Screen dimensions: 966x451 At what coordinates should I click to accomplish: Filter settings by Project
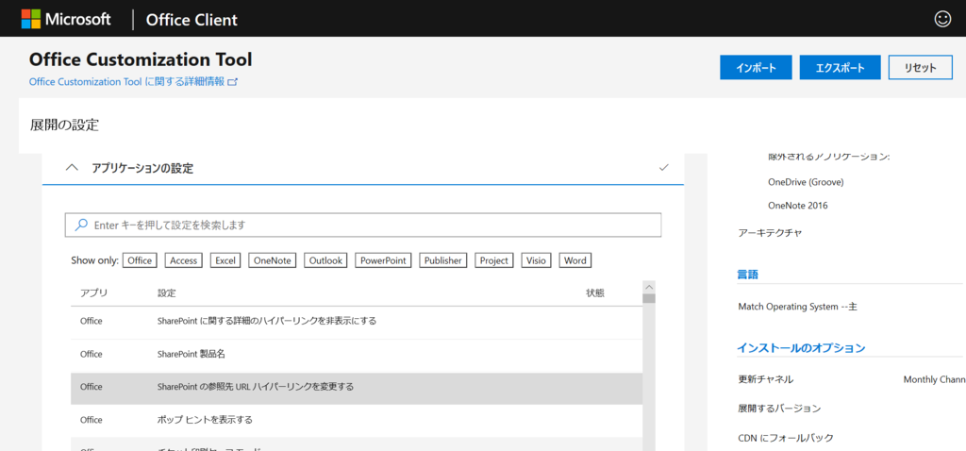(494, 260)
